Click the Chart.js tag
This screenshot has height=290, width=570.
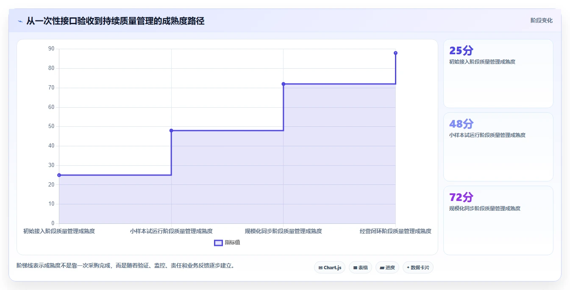coord(330,268)
